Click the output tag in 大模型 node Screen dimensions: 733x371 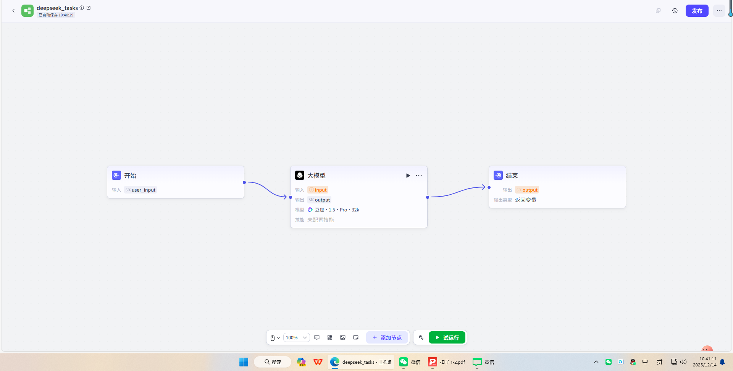pos(319,200)
